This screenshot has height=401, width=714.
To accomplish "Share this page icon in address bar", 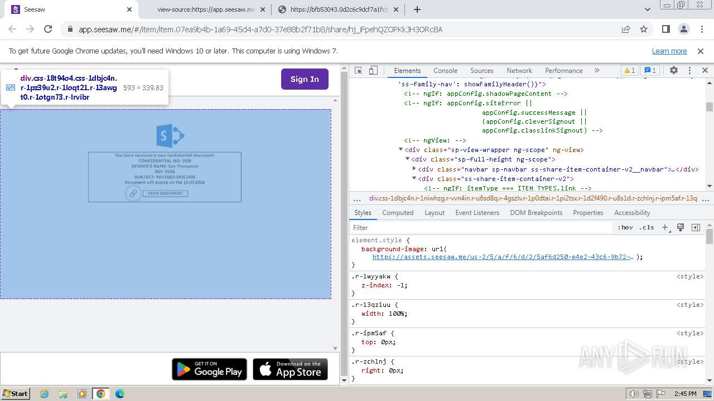I will (626, 30).
